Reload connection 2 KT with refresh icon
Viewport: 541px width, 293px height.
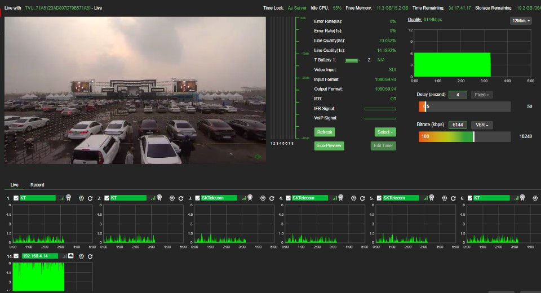pyautogui.click(x=181, y=198)
